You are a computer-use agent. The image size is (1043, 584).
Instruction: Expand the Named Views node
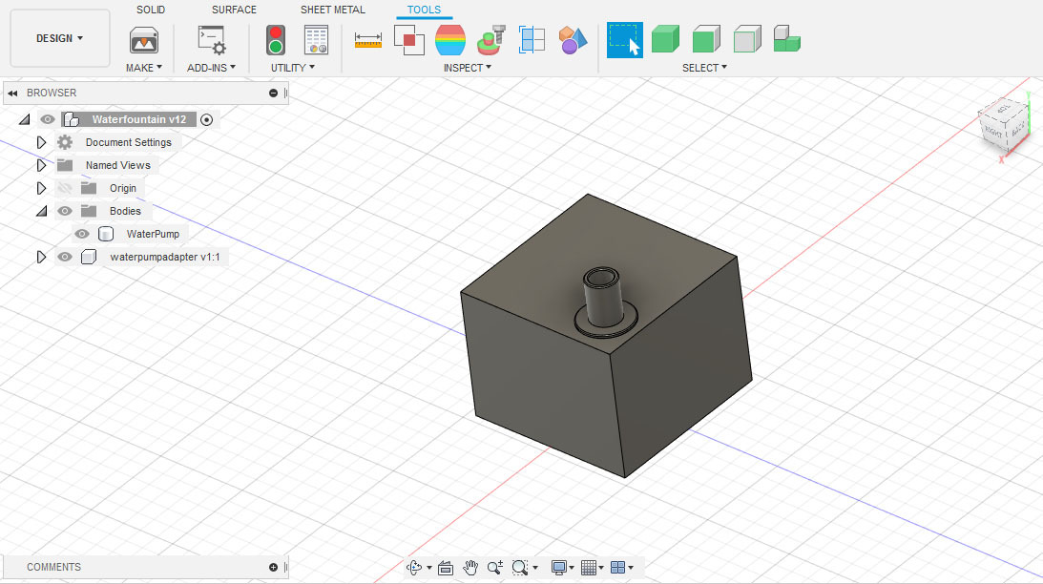coord(41,165)
